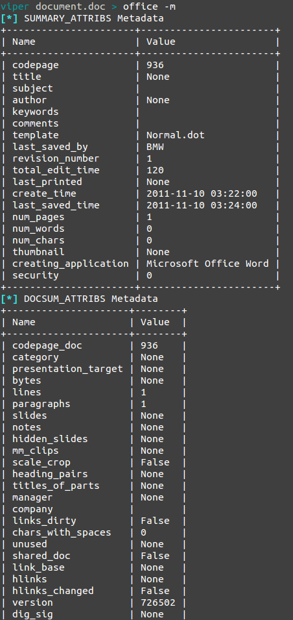Select the 'hlinks_changed' row name
This screenshot has width=293, height=620.
(x=53, y=591)
